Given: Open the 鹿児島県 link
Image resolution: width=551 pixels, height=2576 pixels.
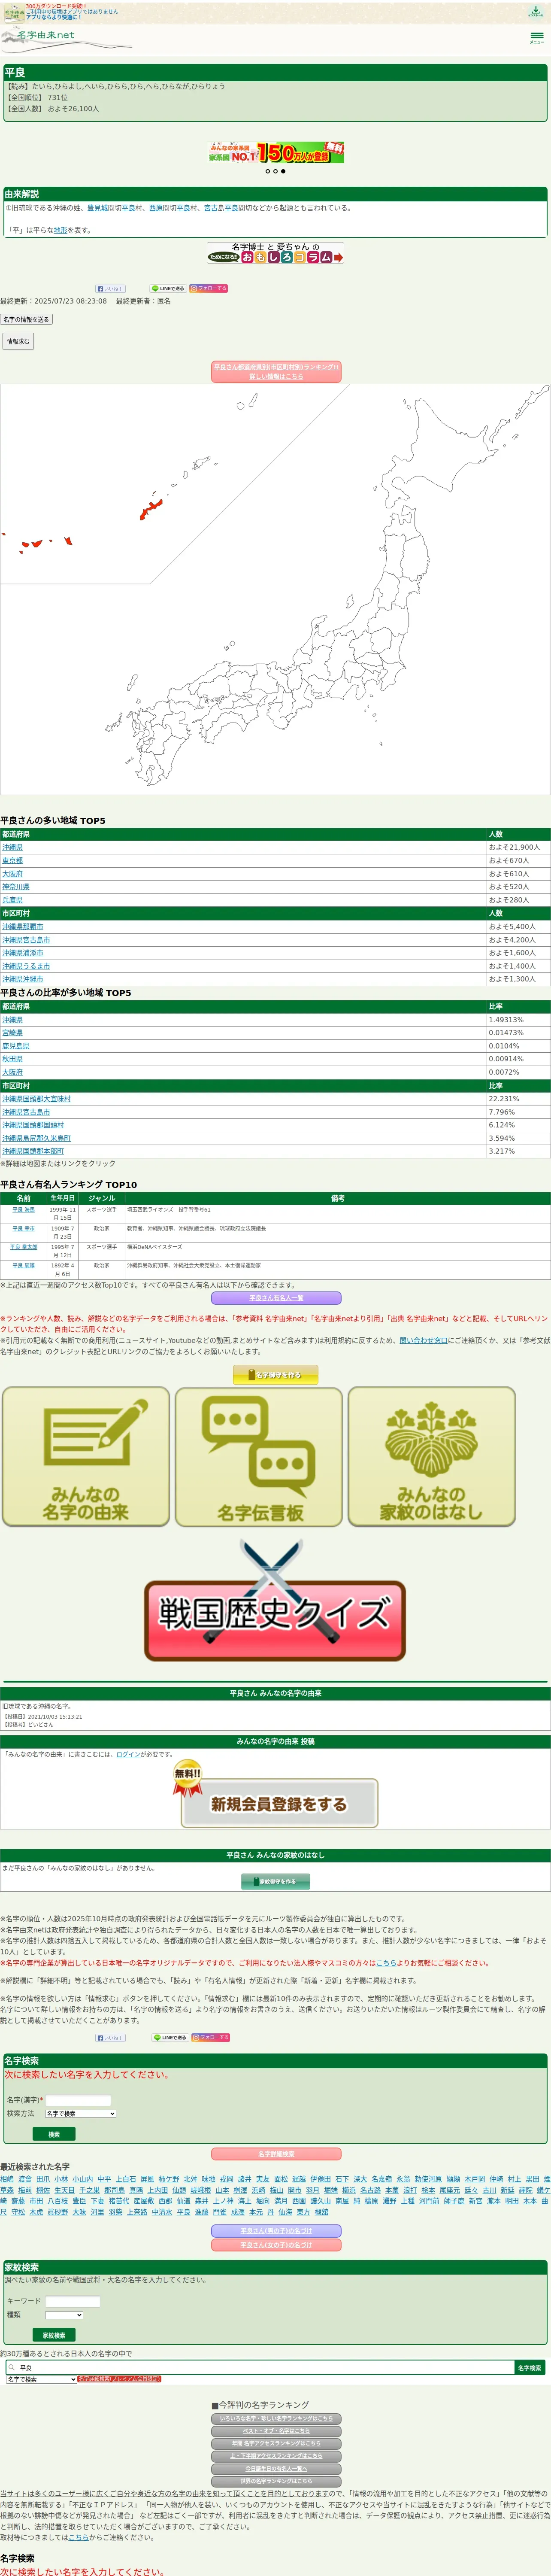Looking at the screenshot, I should [x=16, y=1046].
